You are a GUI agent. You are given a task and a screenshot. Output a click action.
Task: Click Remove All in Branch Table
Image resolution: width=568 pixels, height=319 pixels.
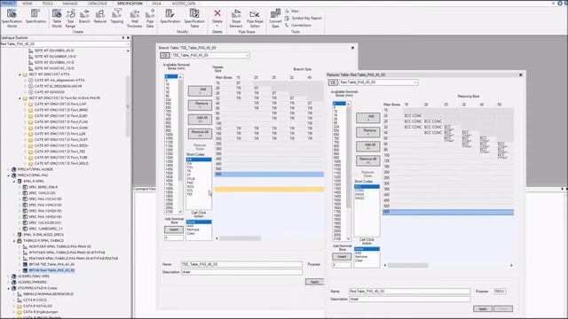(200, 134)
